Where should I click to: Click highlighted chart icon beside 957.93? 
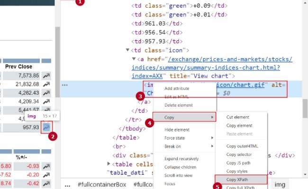46,128
